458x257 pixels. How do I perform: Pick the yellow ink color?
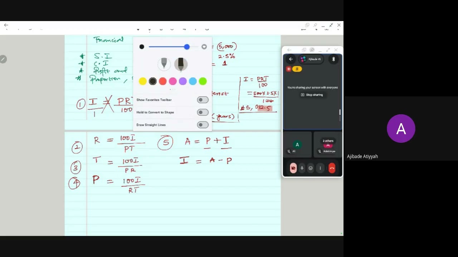click(x=142, y=81)
